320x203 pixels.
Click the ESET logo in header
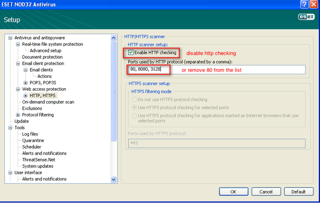(x=306, y=16)
